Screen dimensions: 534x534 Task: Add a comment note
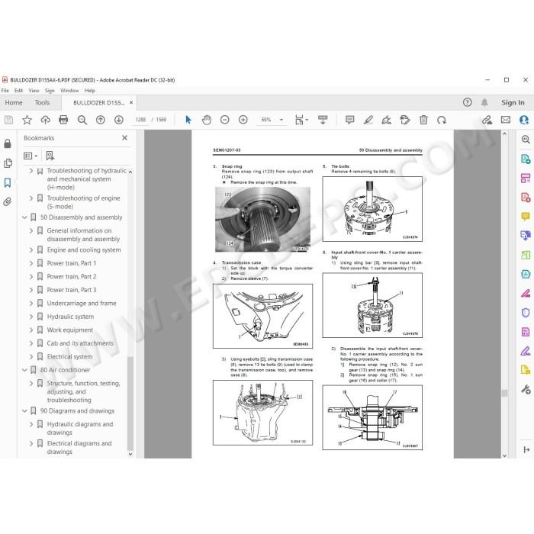(349, 120)
